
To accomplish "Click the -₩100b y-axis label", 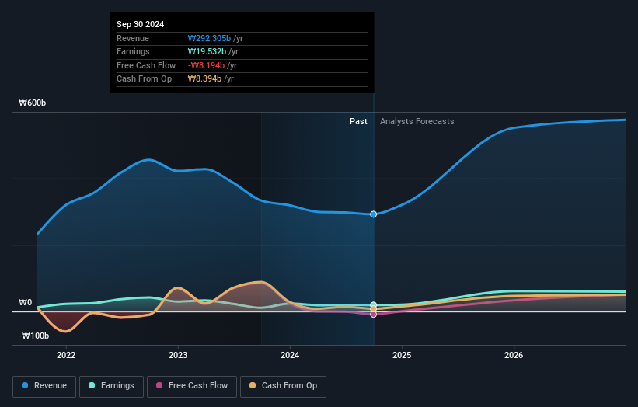I will point(33,336).
